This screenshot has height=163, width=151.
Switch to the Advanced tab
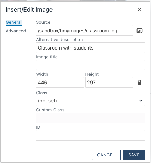coord(16,31)
